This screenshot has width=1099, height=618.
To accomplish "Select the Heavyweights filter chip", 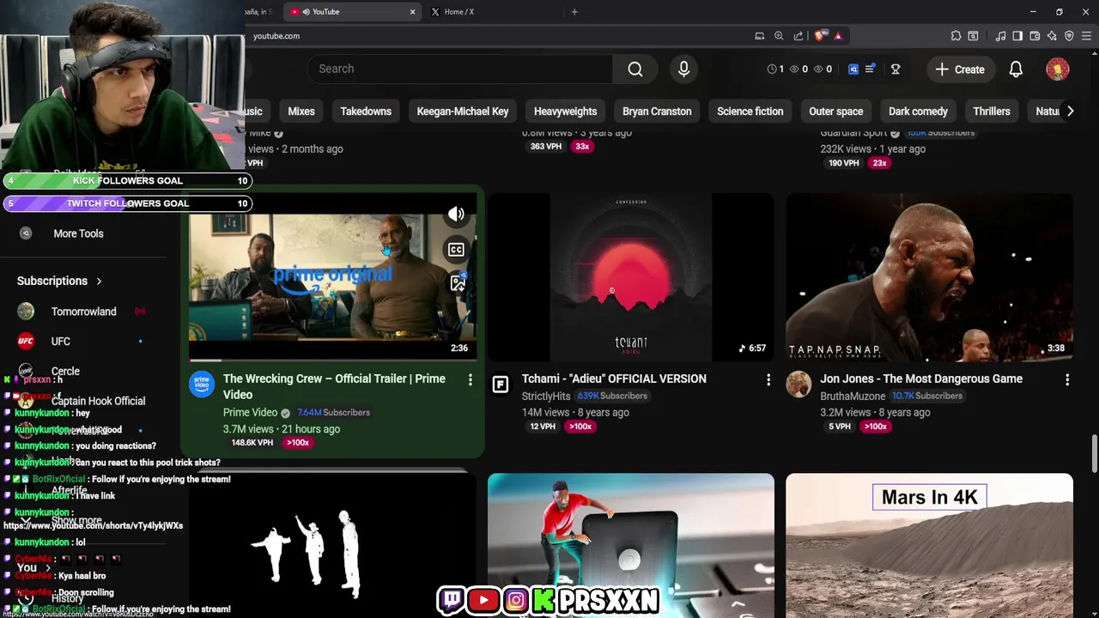I will click(565, 112).
